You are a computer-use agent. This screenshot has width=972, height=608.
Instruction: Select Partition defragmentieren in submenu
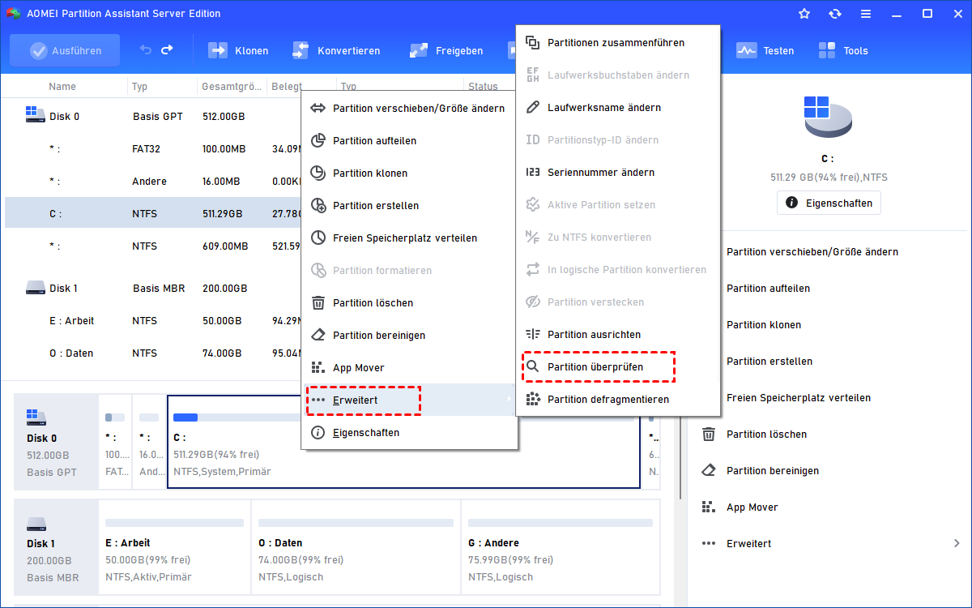[618, 399]
